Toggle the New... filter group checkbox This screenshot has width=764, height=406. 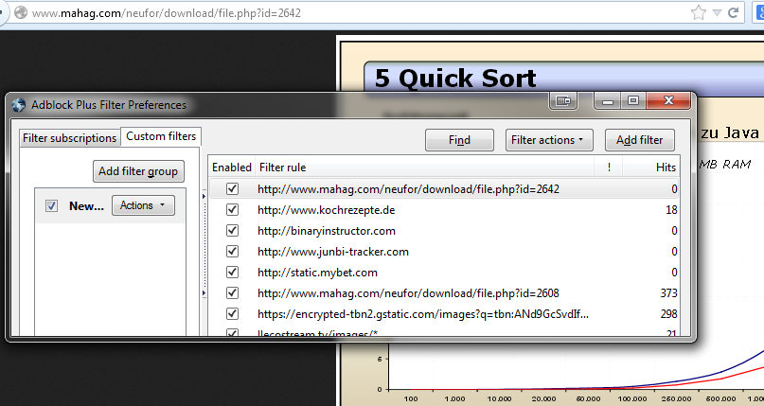click(x=52, y=205)
